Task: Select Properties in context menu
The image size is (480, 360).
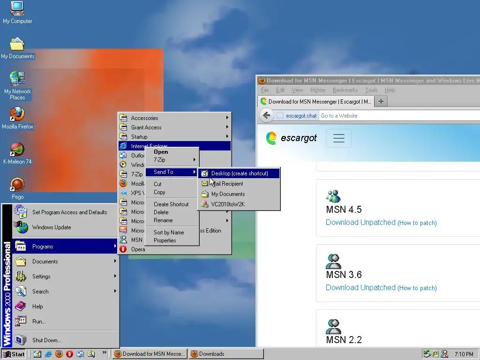Action: coord(172,240)
